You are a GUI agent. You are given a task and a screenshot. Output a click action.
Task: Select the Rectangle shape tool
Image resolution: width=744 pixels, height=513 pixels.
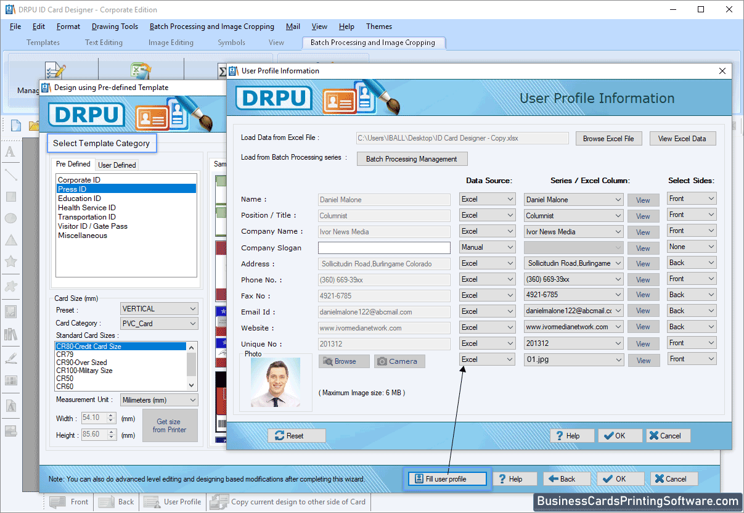[10, 197]
